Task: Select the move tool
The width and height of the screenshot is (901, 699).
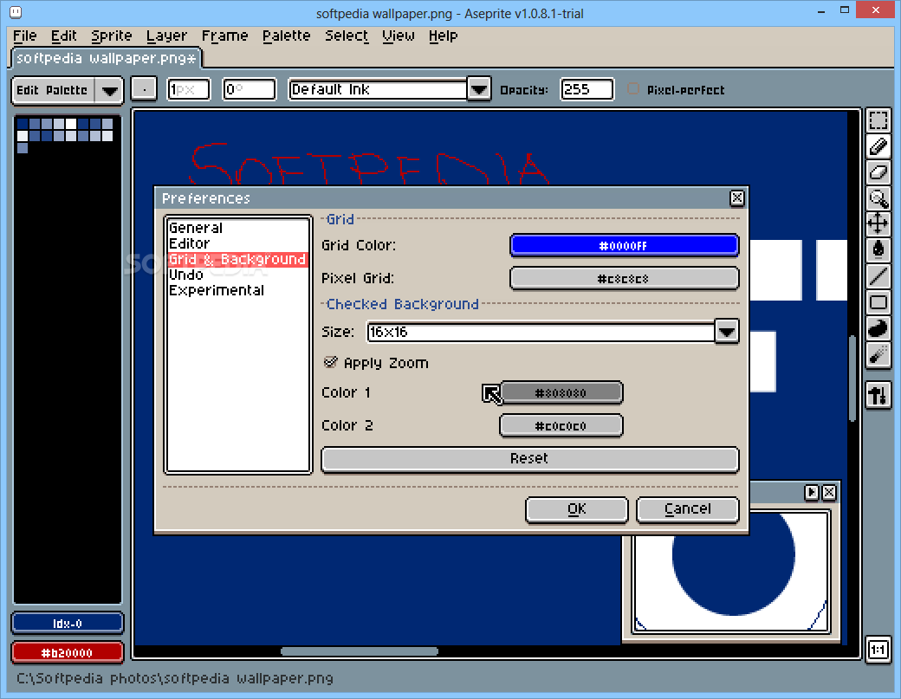Action: click(878, 223)
